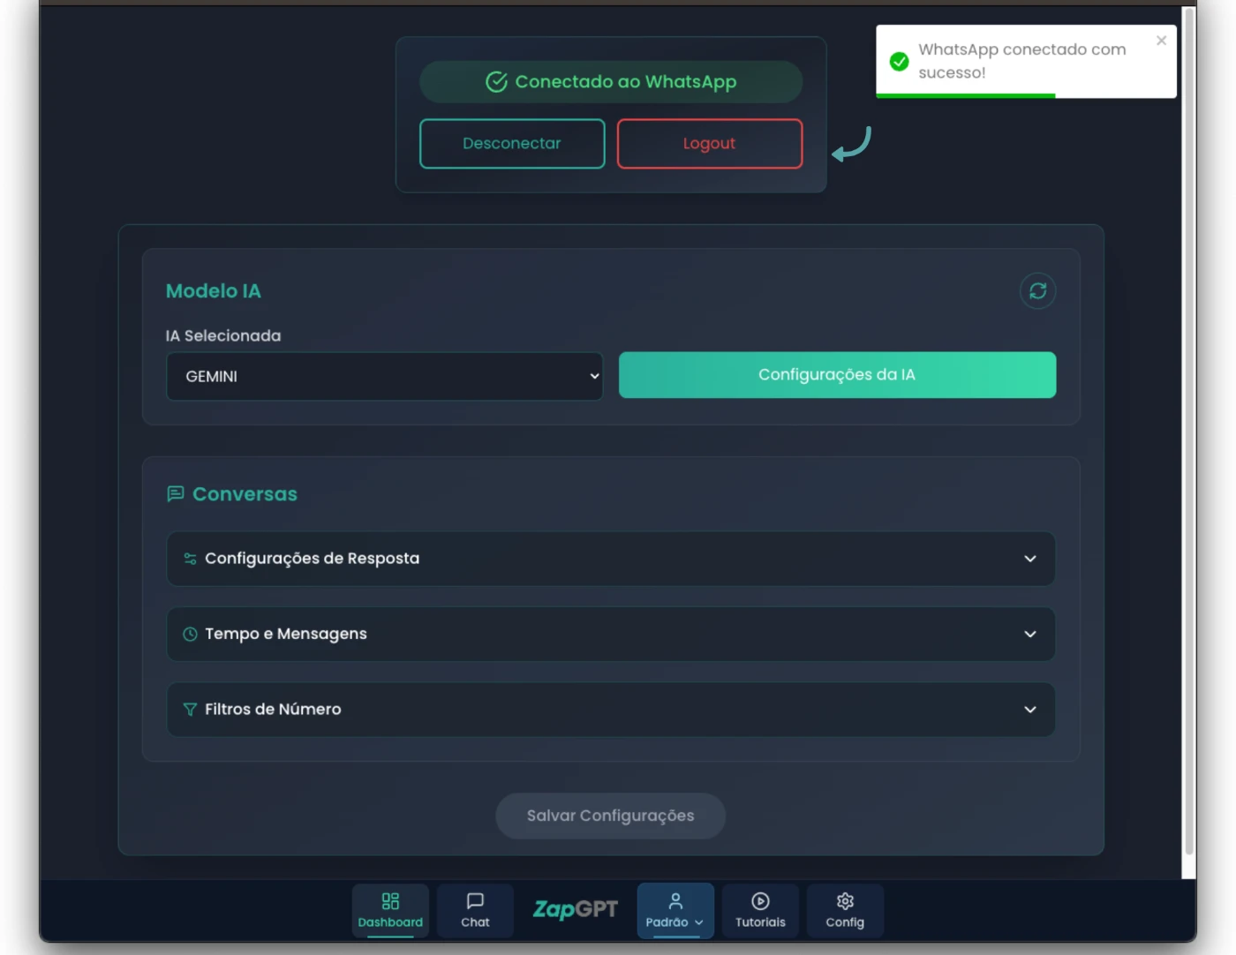Click the Conversas message icon

[x=176, y=494]
